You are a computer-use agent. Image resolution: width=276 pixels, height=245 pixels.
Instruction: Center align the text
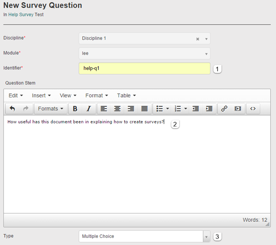pos(118,109)
